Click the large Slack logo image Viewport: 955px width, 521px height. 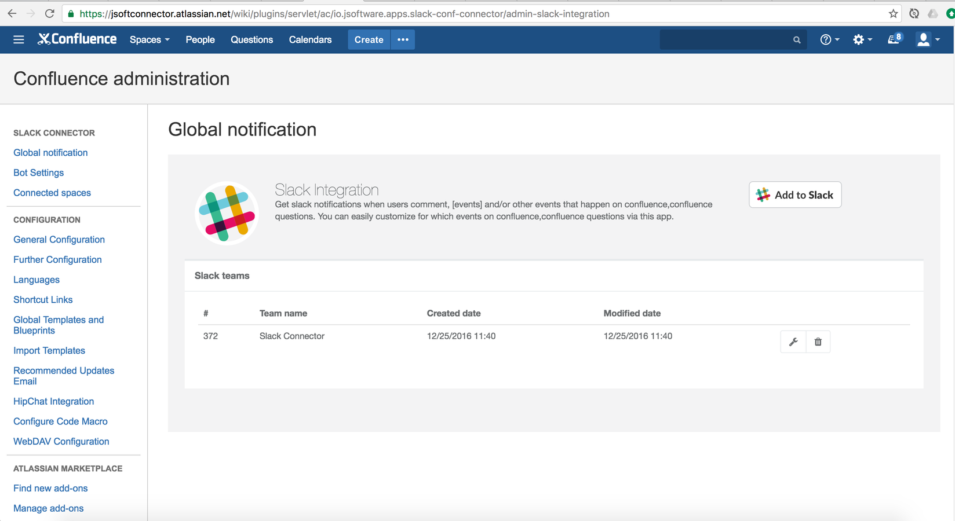click(x=227, y=213)
